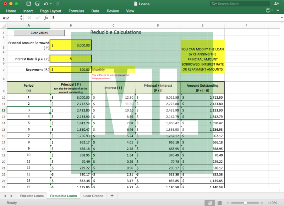The width and height of the screenshot is (284, 206).
Task: Click the zoom slider handle
Action: [245, 203]
